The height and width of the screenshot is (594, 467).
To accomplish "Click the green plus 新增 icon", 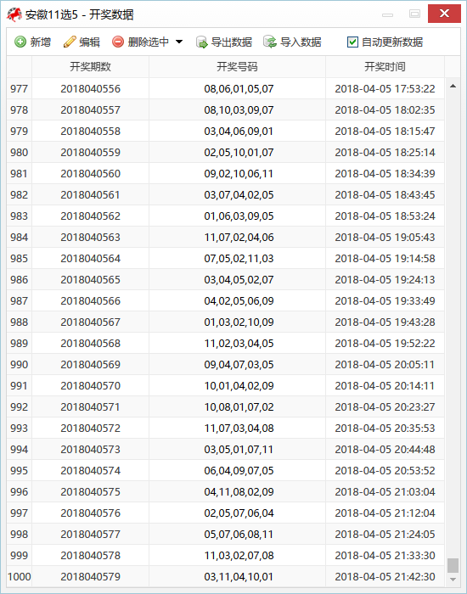I will pyautogui.click(x=20, y=42).
